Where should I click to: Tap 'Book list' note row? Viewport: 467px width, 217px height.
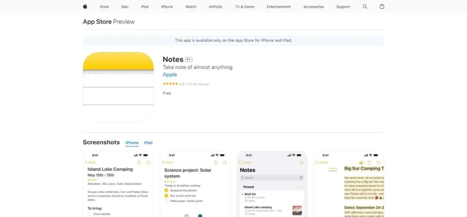coord(272,197)
